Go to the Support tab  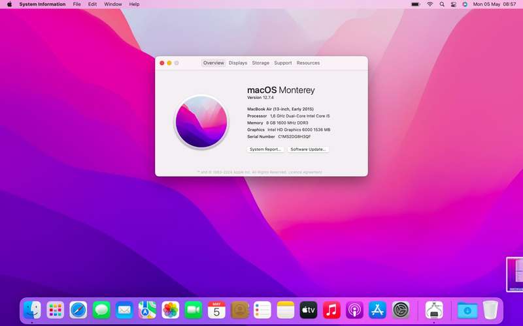283,63
